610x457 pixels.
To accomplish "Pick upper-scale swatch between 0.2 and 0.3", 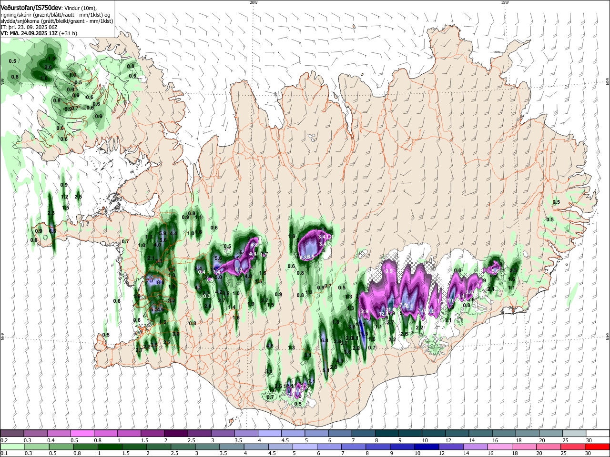I will click(13, 434).
